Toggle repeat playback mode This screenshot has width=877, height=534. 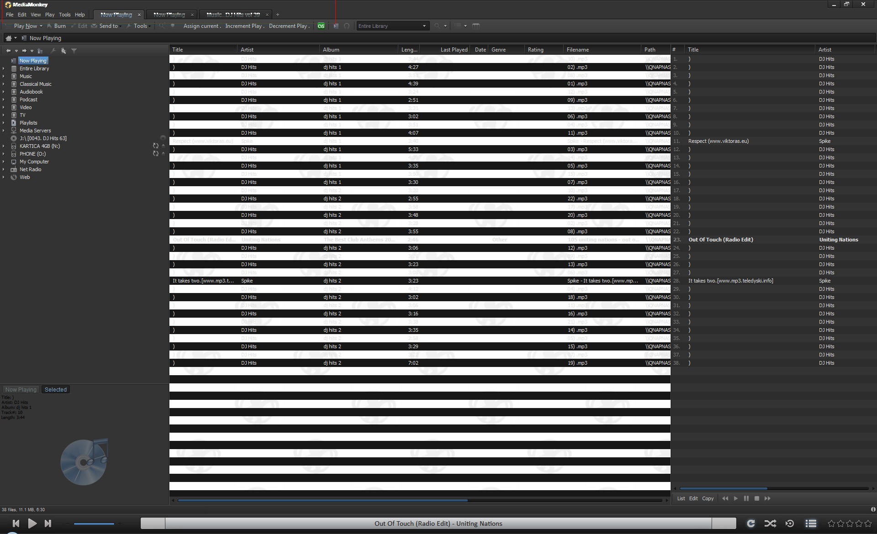(x=750, y=524)
